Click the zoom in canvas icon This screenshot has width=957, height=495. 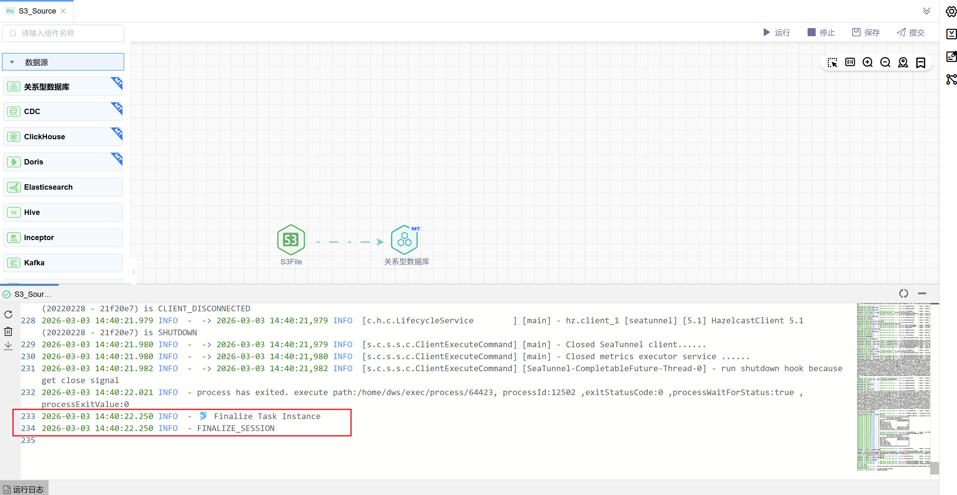click(x=867, y=62)
